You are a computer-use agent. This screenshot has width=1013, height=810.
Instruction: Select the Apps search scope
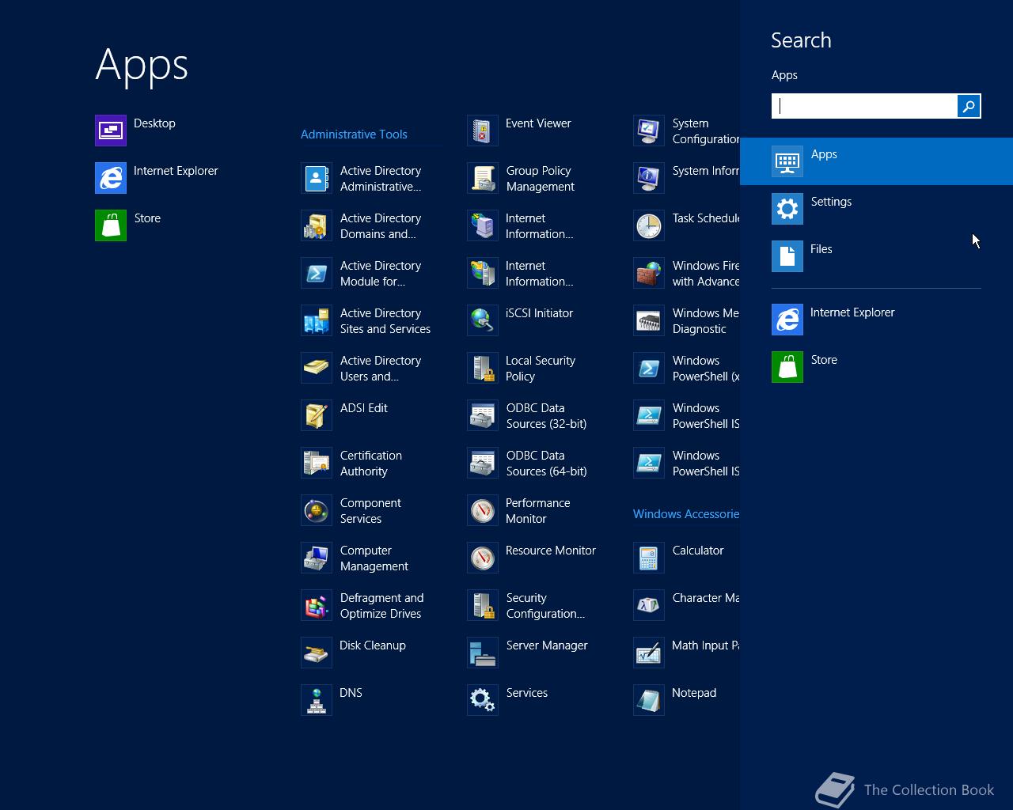click(x=876, y=161)
